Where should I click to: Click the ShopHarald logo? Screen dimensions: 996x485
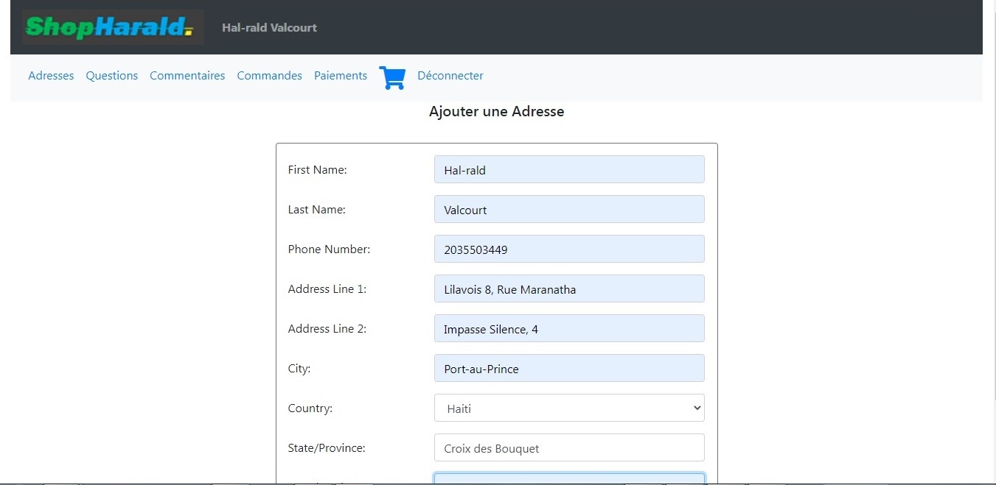pyautogui.click(x=112, y=27)
